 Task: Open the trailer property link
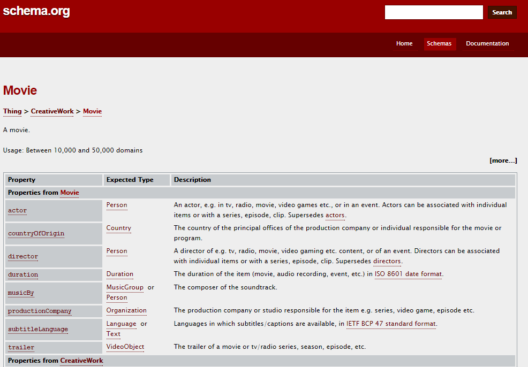point(21,347)
